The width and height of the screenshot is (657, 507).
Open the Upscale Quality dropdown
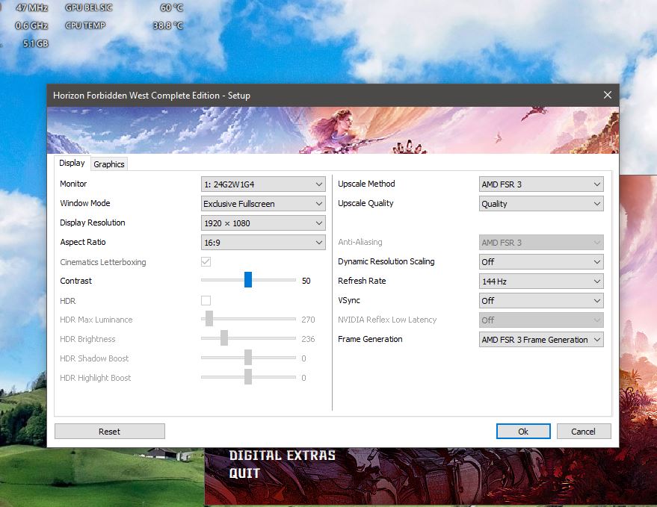pyautogui.click(x=541, y=204)
